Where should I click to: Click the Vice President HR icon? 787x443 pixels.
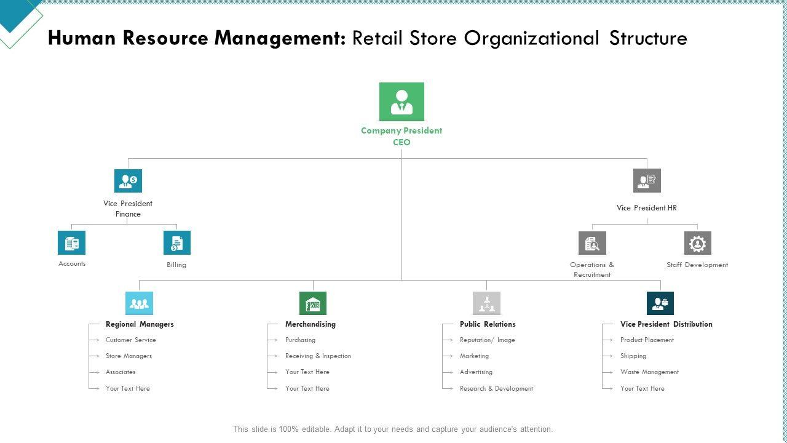coord(647,181)
